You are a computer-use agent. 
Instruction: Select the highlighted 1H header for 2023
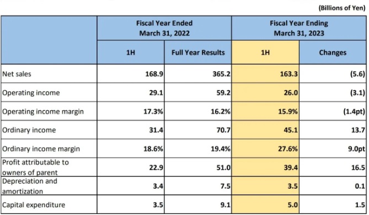point(265,52)
